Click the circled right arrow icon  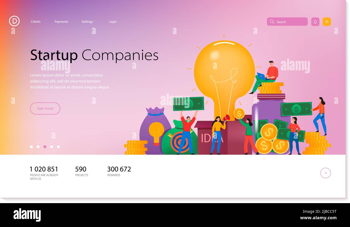pos(325,173)
